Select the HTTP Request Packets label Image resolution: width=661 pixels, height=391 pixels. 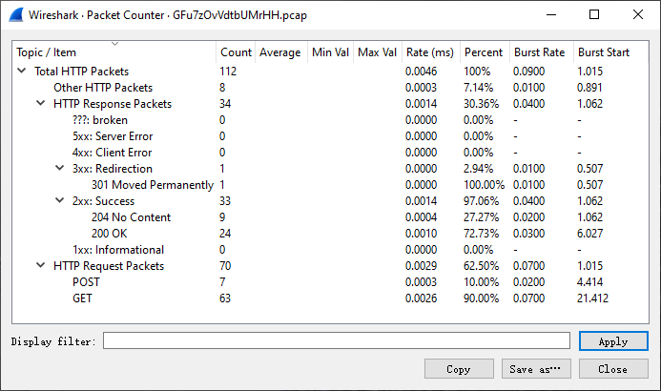(109, 266)
